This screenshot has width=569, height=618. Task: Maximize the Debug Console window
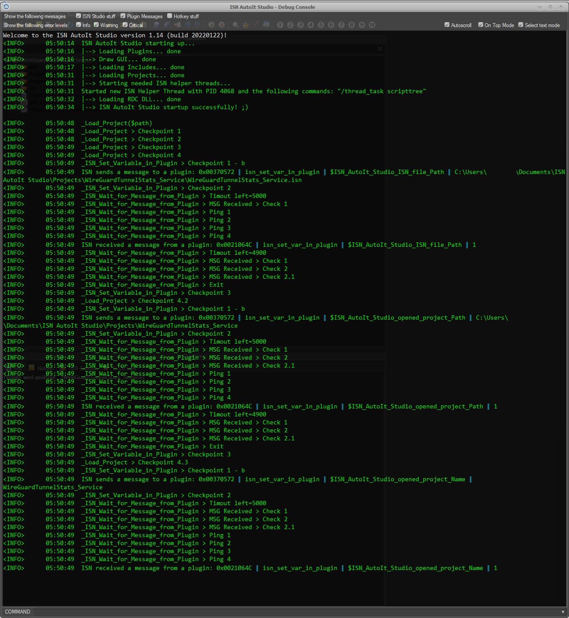[x=550, y=7]
